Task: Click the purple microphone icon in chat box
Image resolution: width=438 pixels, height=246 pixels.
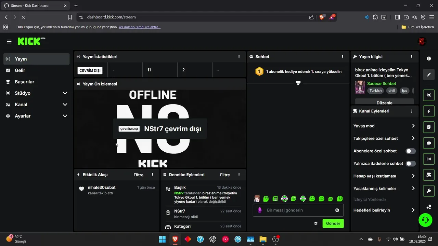Action: coord(260,210)
